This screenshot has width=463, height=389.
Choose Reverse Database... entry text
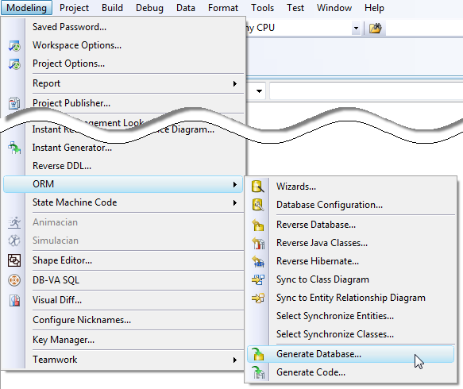(316, 225)
